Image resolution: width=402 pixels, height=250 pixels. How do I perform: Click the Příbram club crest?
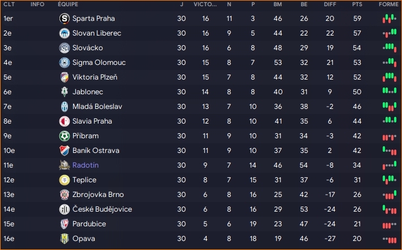pyautogui.click(x=64, y=136)
